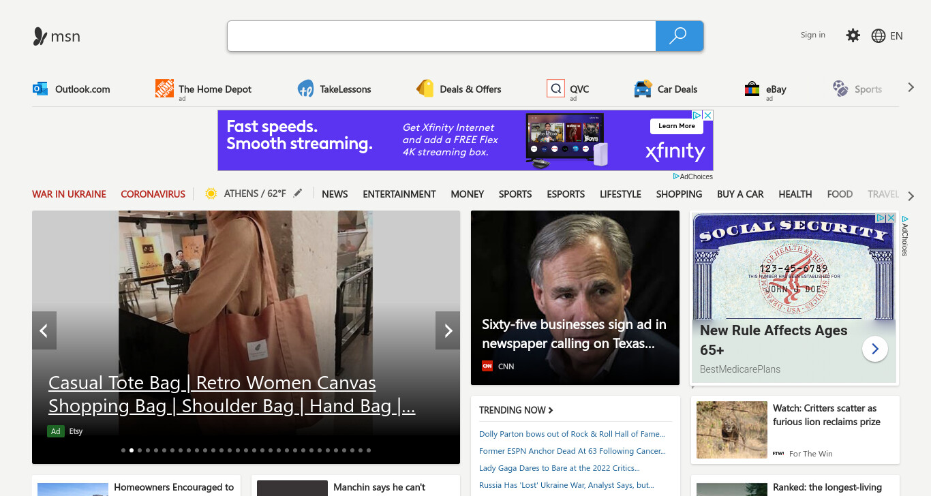Open ESPORTS category
The width and height of the screenshot is (931, 496).
(566, 194)
